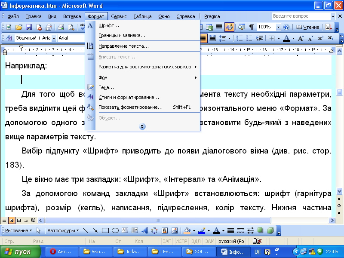Open Стили и форматирование... menu item
The height and width of the screenshot is (258, 344).
[x=143, y=98]
